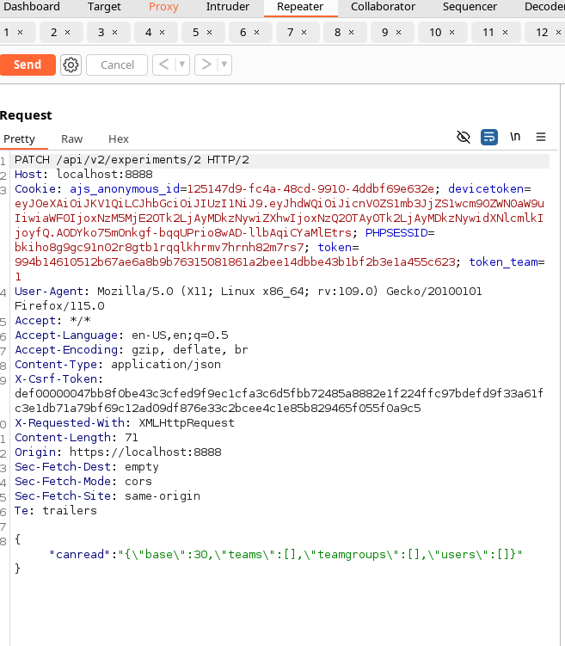Toggle line wrap icon
565x646 pixels.
pos(489,137)
